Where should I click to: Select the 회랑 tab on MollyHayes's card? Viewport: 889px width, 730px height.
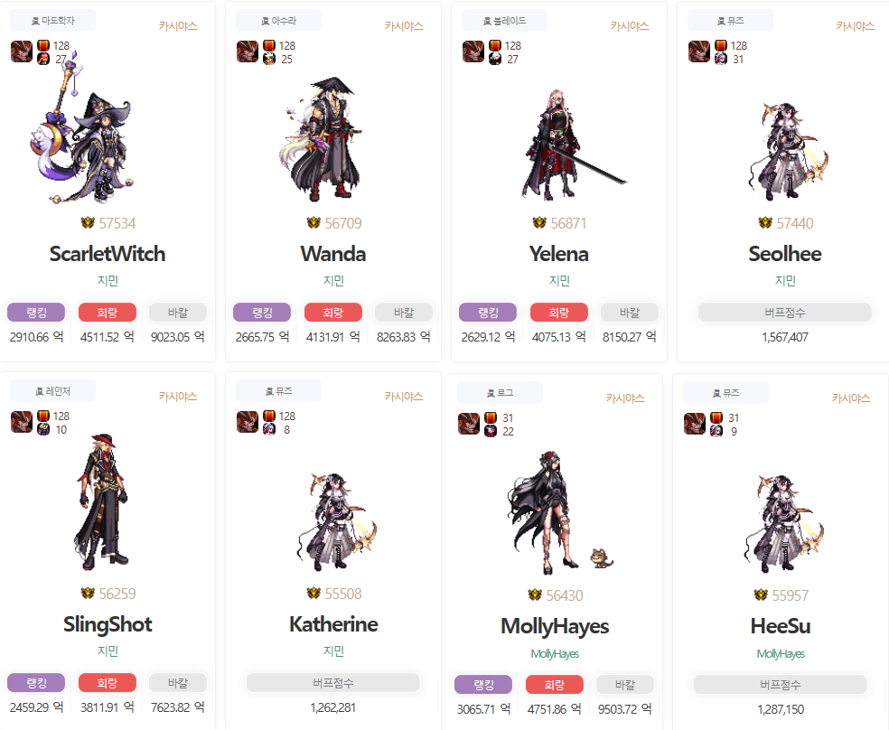point(555,685)
